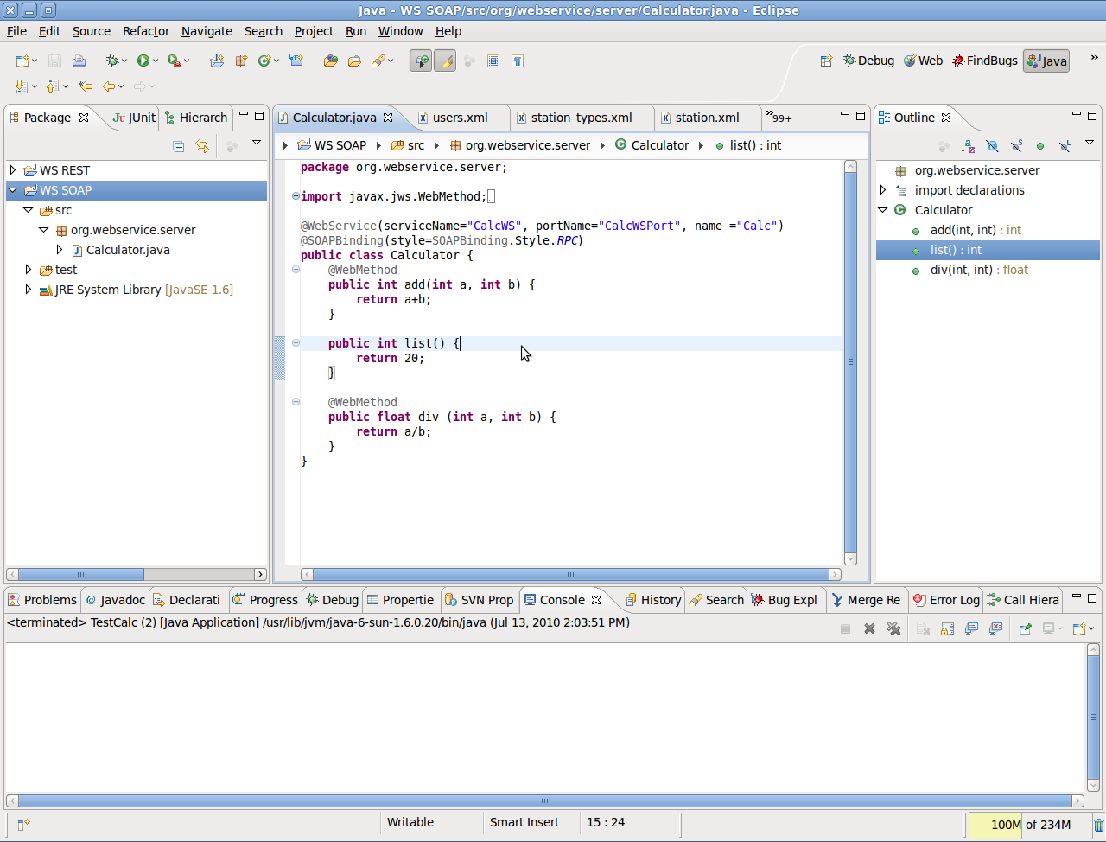The image size is (1106, 842).
Task: Toggle breadcrumb display in editor toolbar
Action: (x=421, y=61)
